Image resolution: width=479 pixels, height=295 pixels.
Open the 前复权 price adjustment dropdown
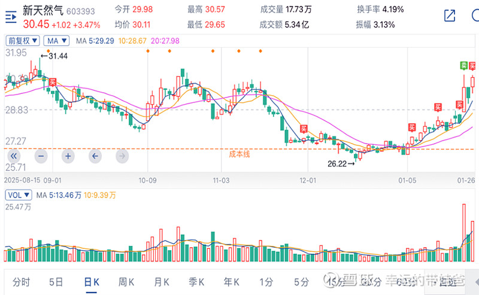(x=23, y=41)
